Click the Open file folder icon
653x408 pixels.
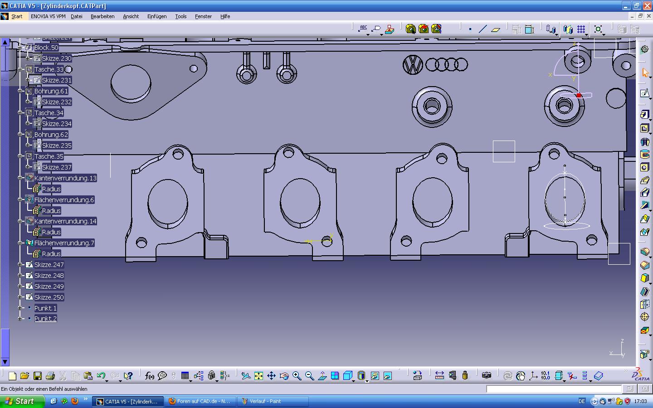[24, 376]
